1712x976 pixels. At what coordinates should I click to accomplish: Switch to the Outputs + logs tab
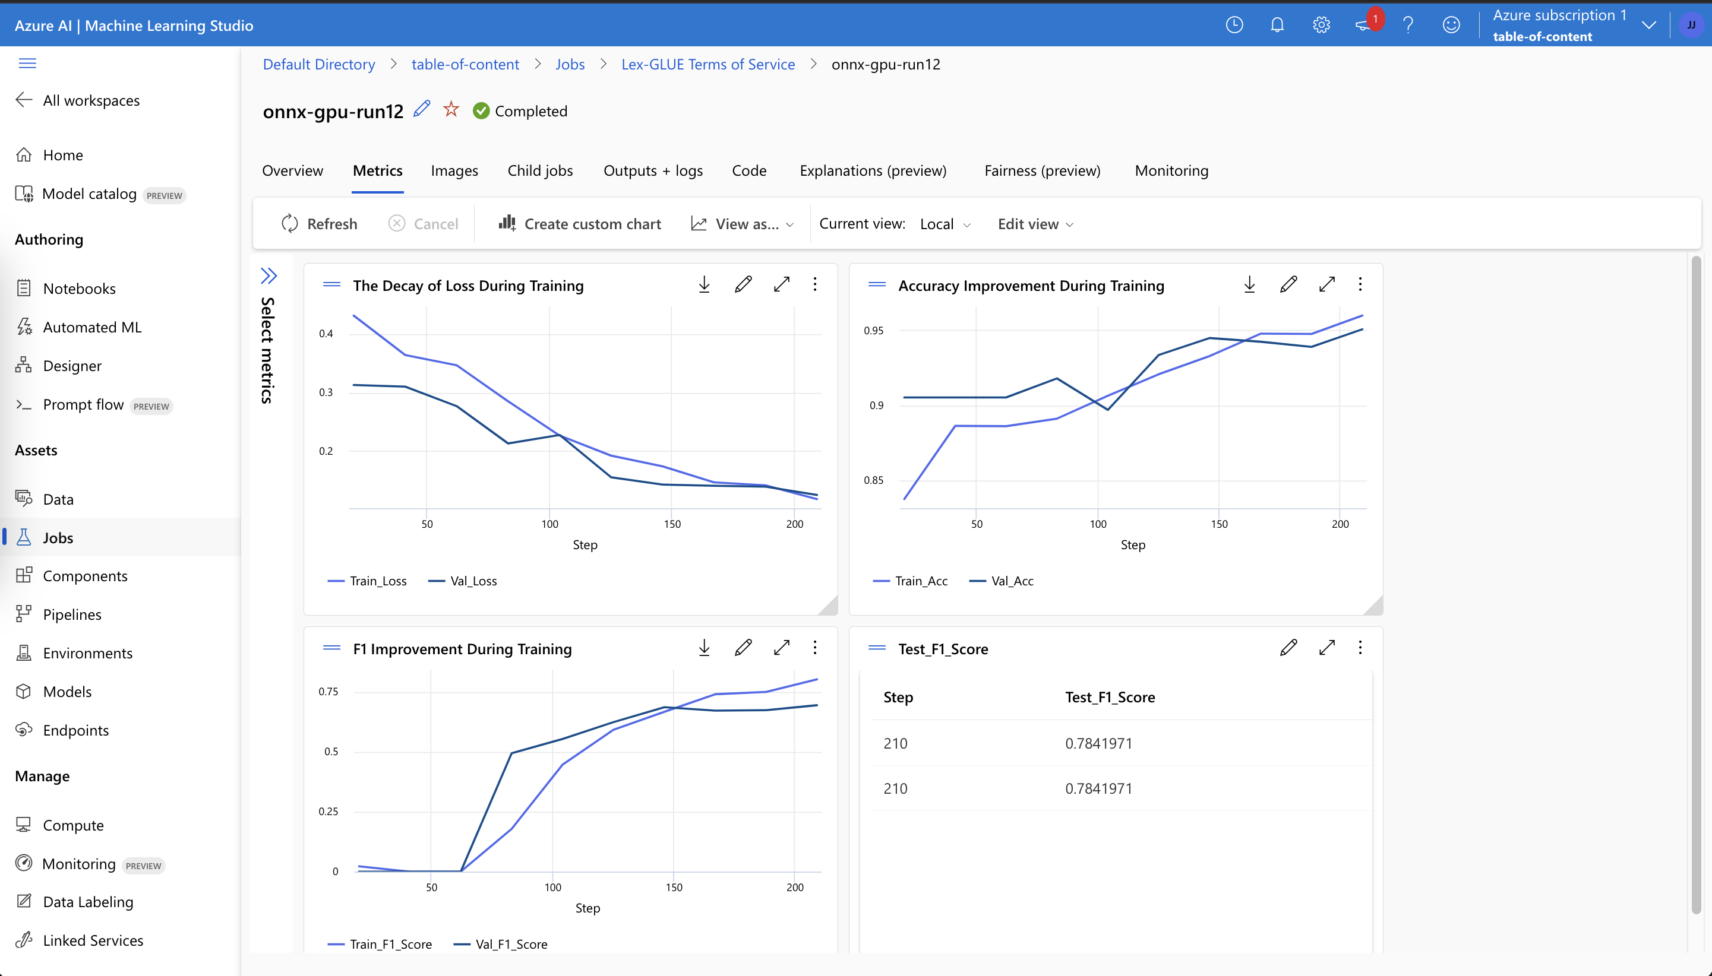tap(652, 171)
